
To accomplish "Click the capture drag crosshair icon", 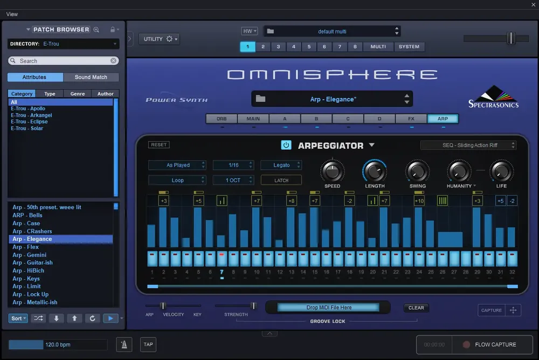I will [513, 310].
